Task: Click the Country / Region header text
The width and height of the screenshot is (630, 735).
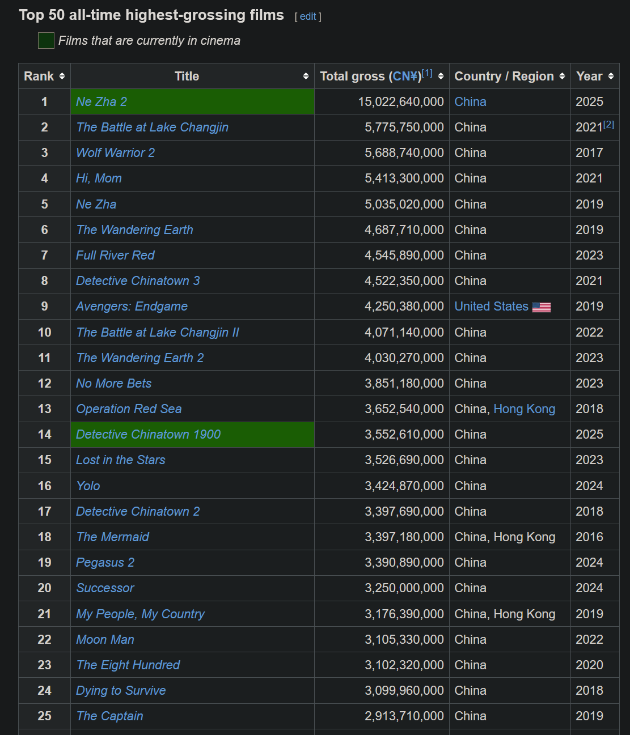Action: click(504, 76)
